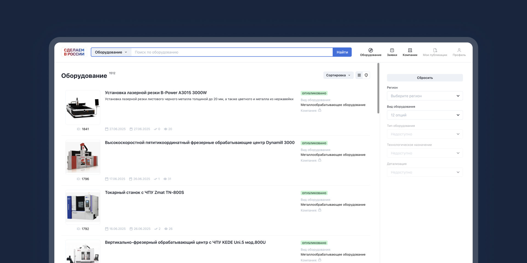The width and height of the screenshot is (527, 263).
Task: Click the Zmat TN-800S lathe thumbnail
Action: point(83,207)
